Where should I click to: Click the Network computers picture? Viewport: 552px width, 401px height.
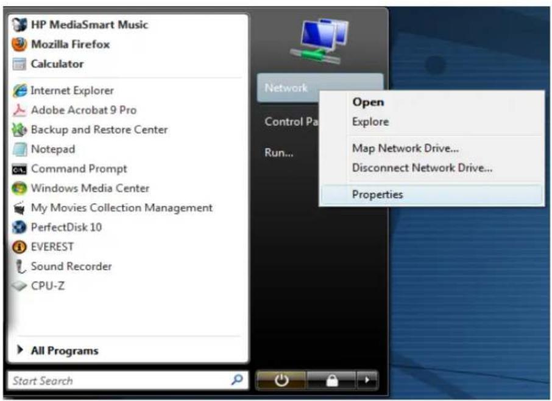click(320, 41)
